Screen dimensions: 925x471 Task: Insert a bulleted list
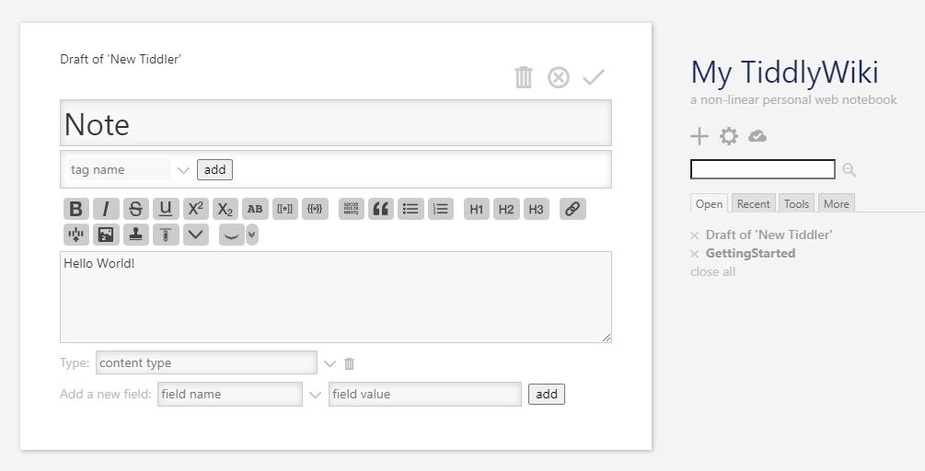410,209
